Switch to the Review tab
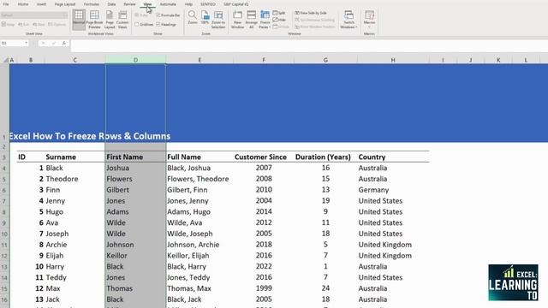The height and width of the screenshot is (308, 548). [x=129, y=4]
